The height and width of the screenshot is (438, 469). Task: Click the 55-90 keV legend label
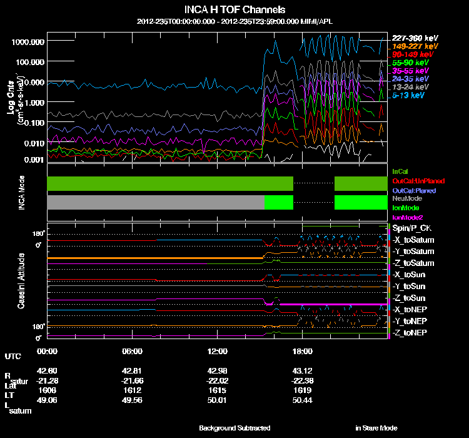[x=410, y=63]
